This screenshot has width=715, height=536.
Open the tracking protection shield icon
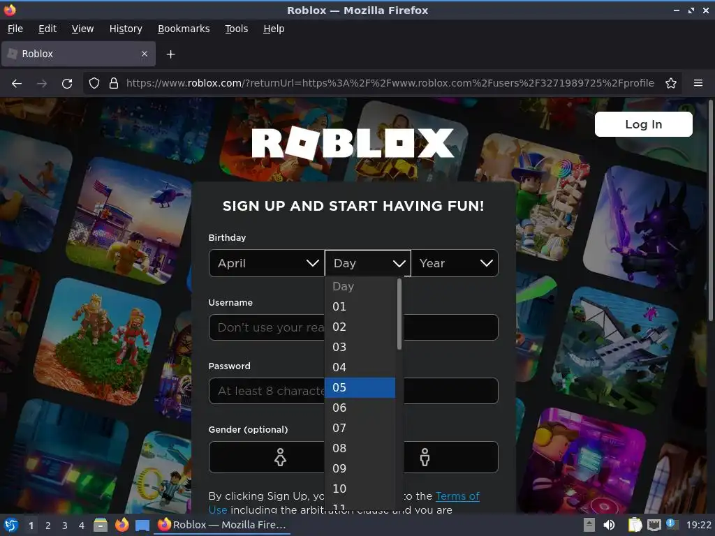pyautogui.click(x=94, y=84)
